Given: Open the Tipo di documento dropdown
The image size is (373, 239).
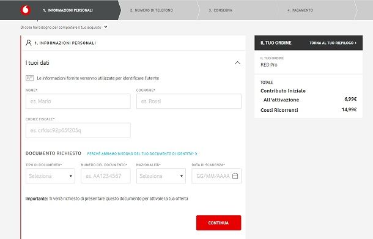Looking at the screenshot, I should (x=50, y=176).
